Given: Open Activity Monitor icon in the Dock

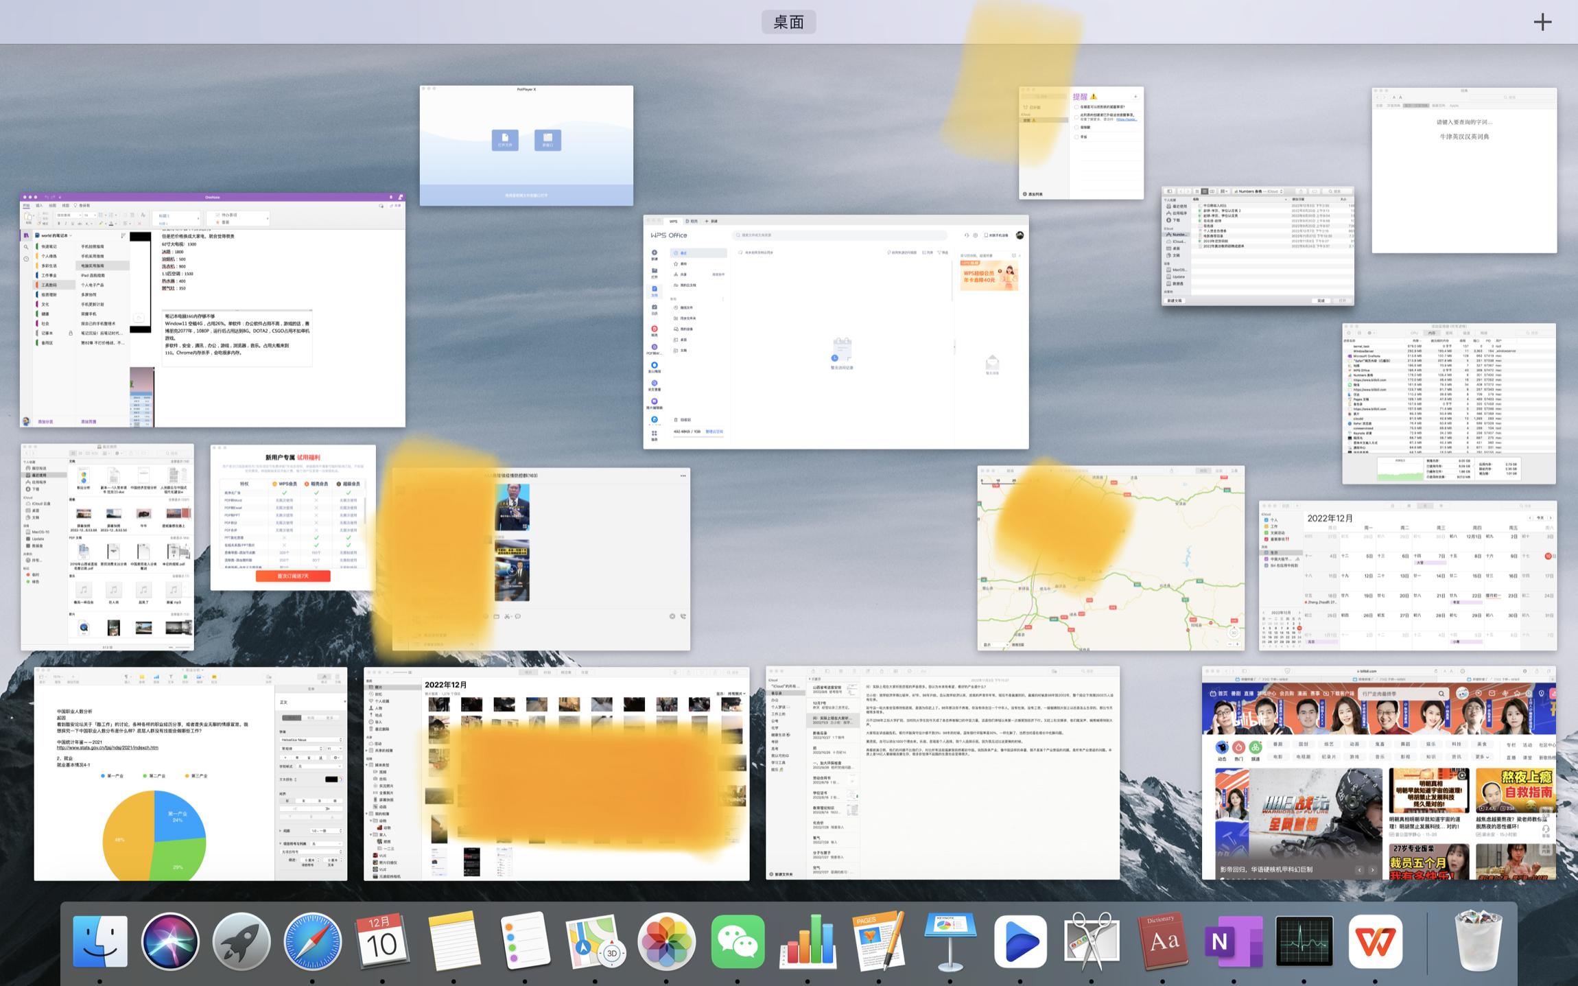Looking at the screenshot, I should [1304, 941].
